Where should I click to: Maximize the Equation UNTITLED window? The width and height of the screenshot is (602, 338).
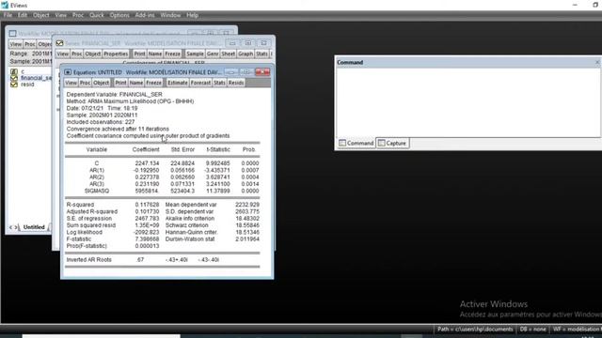[x=246, y=72]
